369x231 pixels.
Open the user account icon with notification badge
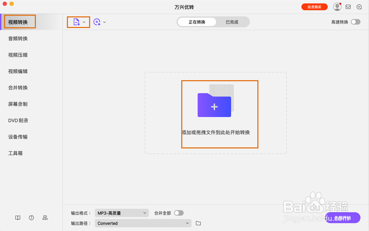pyautogui.click(x=337, y=7)
